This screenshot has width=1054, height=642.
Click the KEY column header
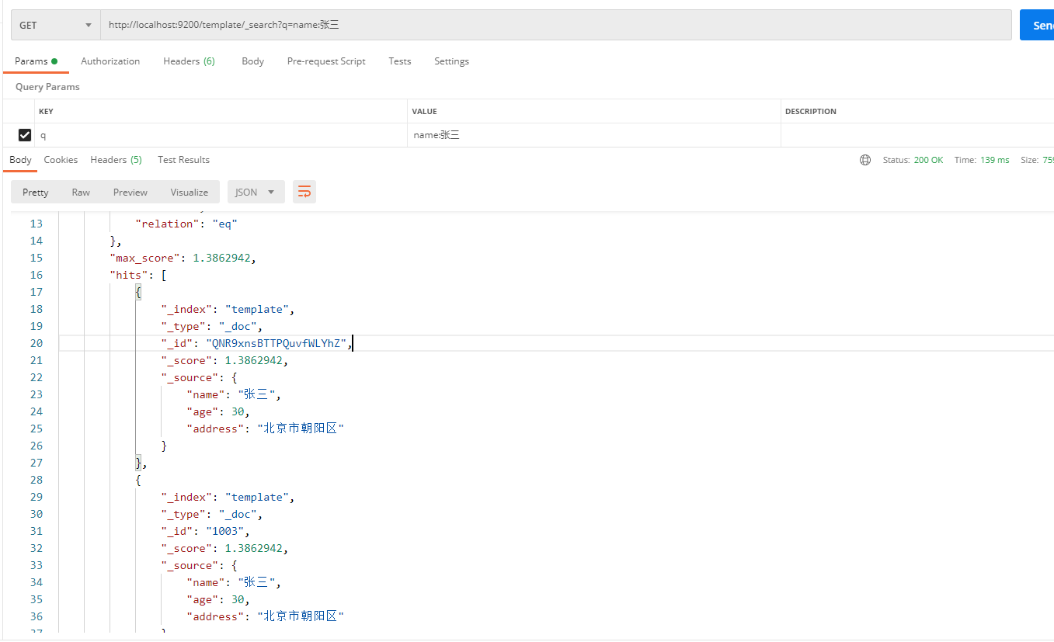tap(46, 112)
